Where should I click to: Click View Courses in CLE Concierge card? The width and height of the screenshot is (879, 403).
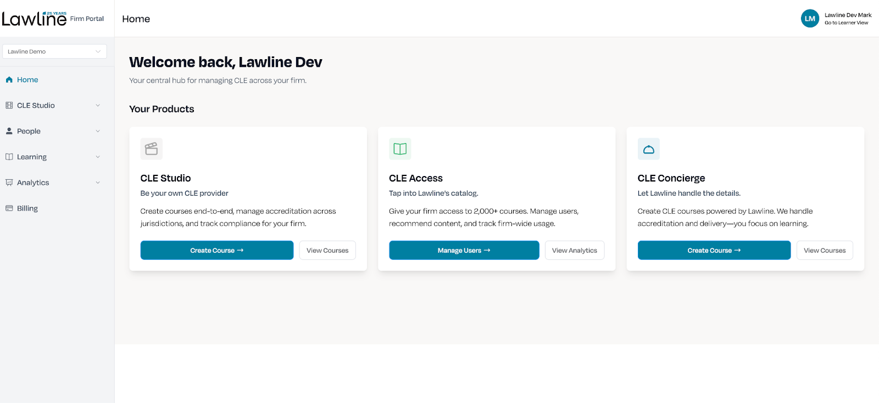click(x=824, y=250)
